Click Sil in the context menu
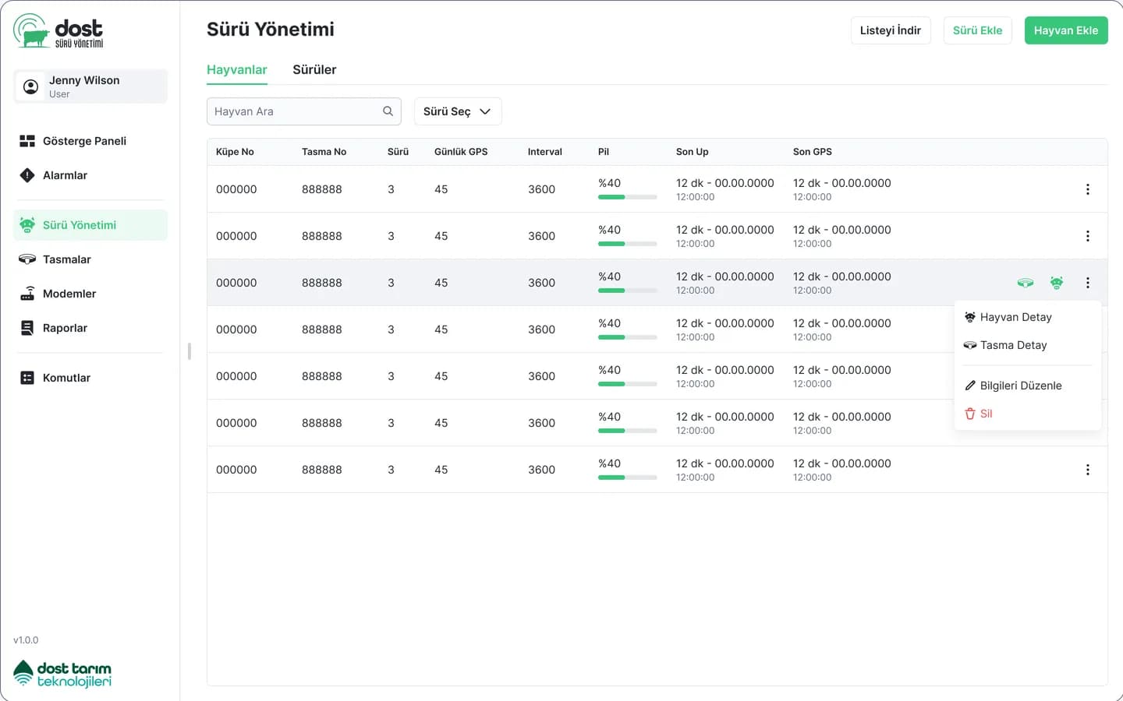Screen dimensions: 1123x701 point(1028,414)
